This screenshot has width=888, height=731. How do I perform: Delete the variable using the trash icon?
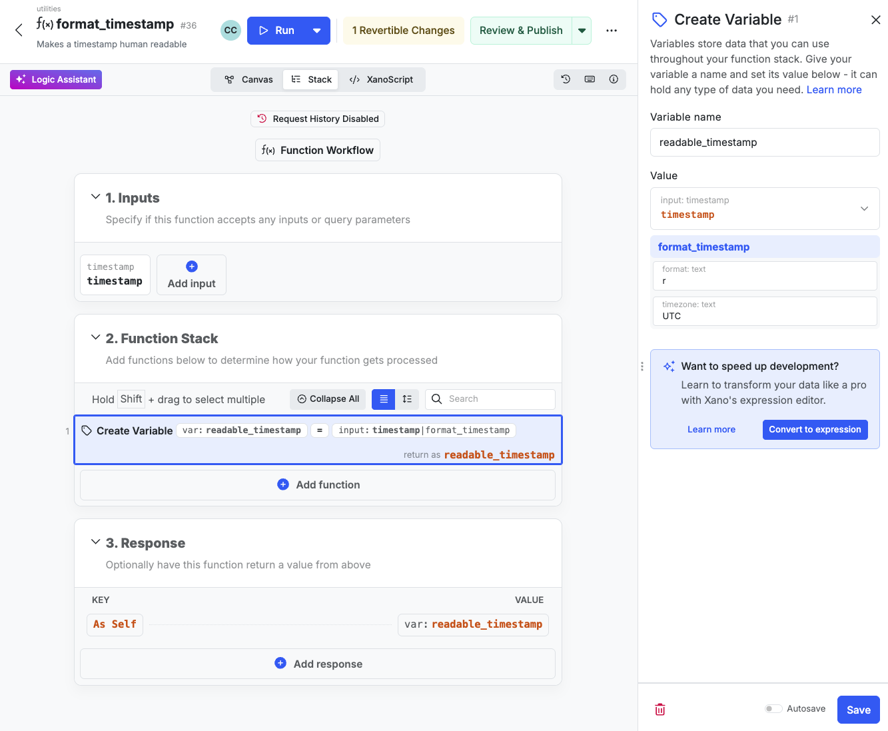point(660,710)
